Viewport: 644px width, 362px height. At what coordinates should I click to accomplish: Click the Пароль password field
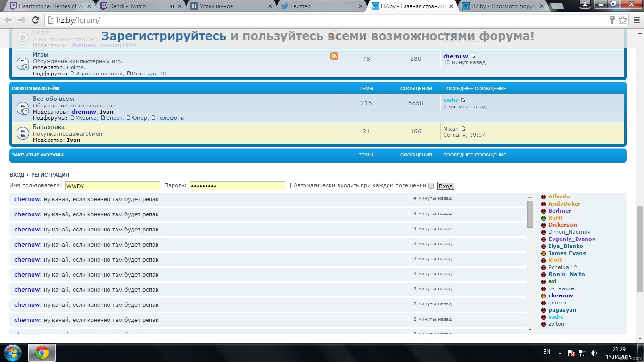click(x=237, y=186)
